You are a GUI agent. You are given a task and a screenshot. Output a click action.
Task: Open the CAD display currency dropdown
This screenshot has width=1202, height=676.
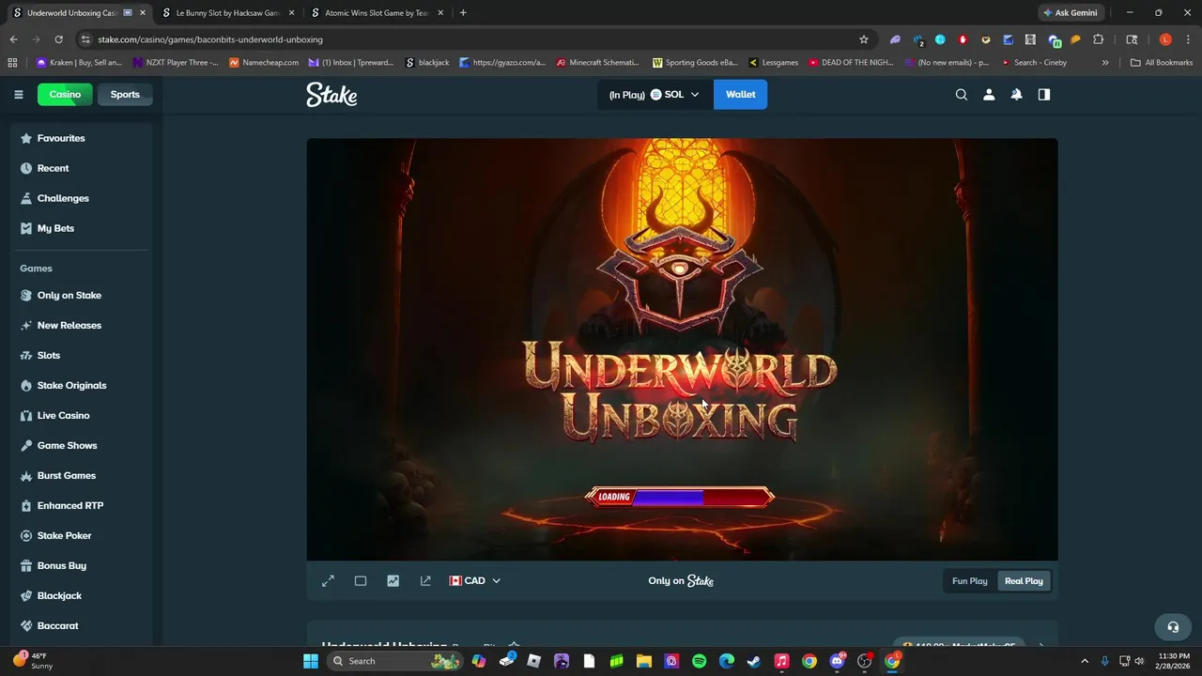tap(475, 581)
